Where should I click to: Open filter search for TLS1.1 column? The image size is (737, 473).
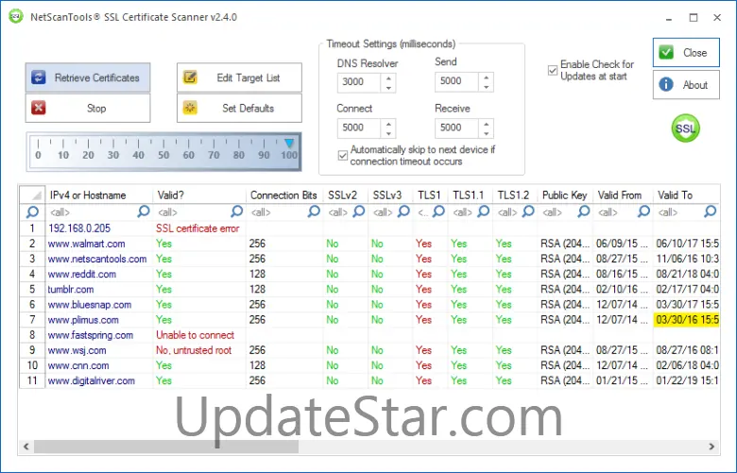484,211
